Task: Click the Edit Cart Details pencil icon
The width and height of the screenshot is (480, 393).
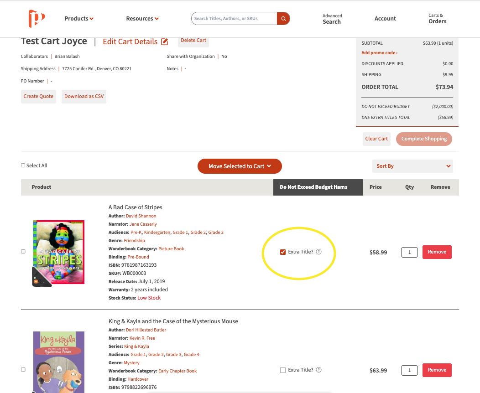Action: (164, 41)
